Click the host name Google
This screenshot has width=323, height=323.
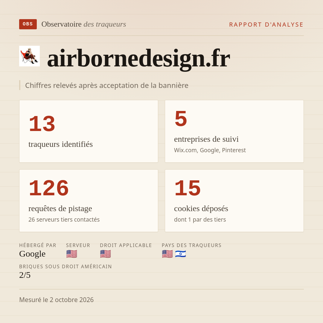[x=32, y=254]
